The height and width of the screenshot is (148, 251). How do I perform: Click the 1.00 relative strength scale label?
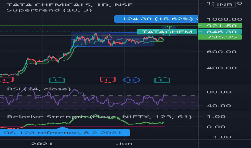point(216,117)
